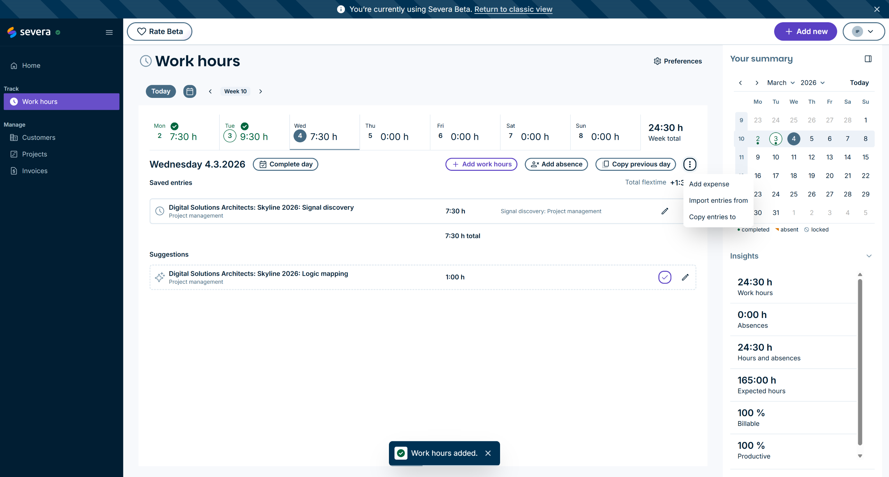Choose Copy entries to menu option
889x477 pixels.
[712, 217]
